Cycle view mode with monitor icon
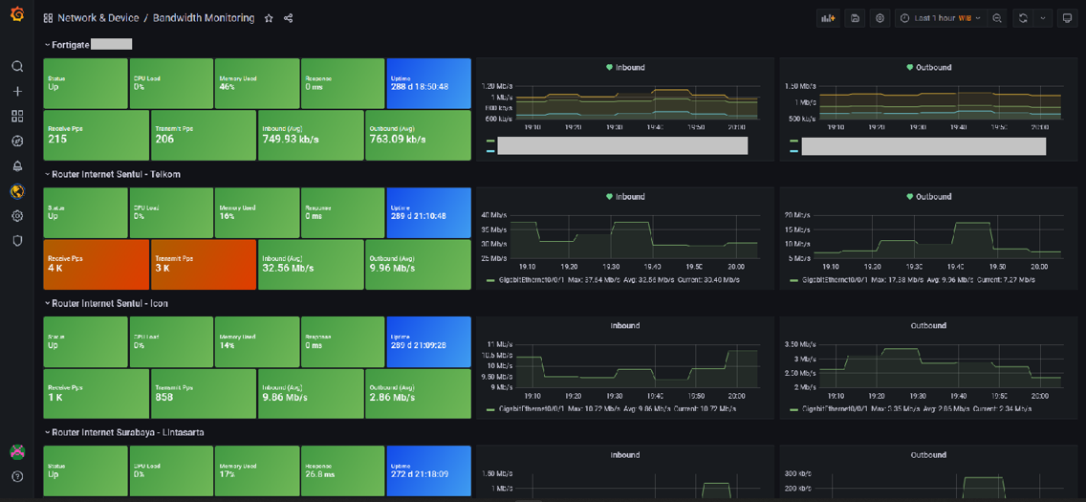1086x502 pixels. coord(1065,19)
